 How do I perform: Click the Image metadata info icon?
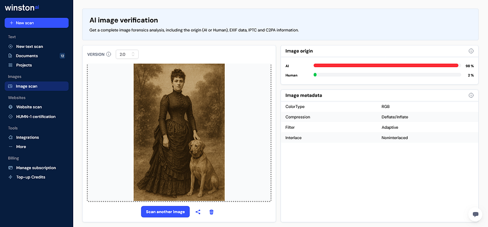(471, 95)
